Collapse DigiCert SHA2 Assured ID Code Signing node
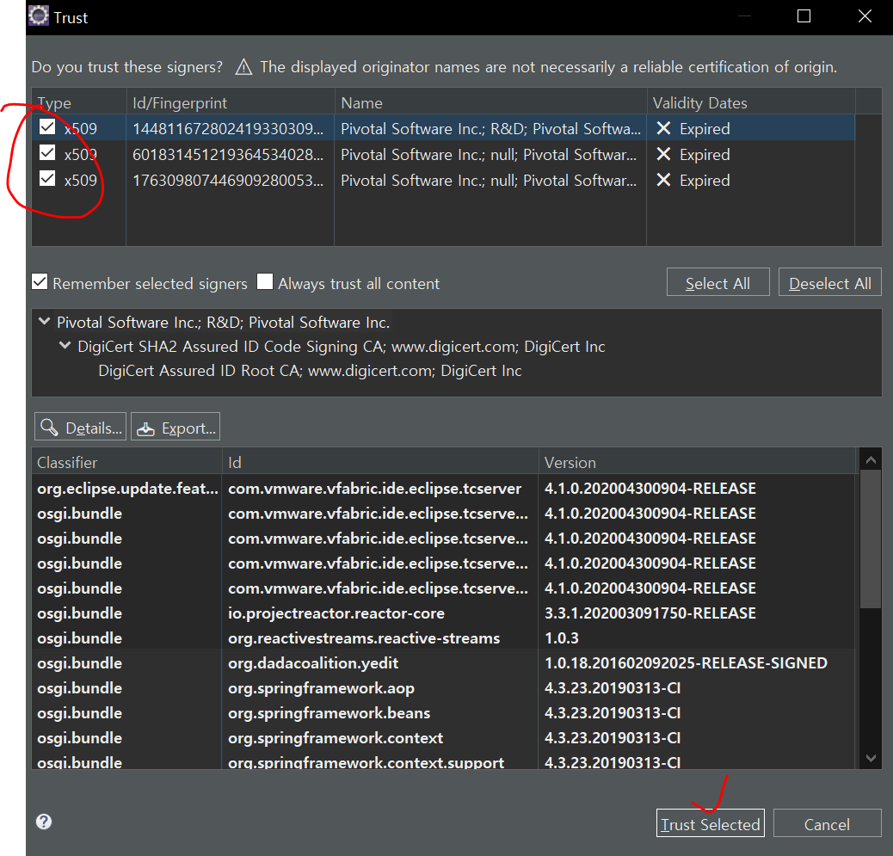 (x=65, y=345)
